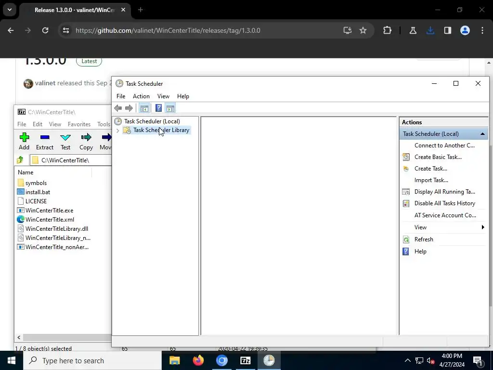Click AT Service Account Configuration action
Viewport: 493px width, 370px height.
445,215
